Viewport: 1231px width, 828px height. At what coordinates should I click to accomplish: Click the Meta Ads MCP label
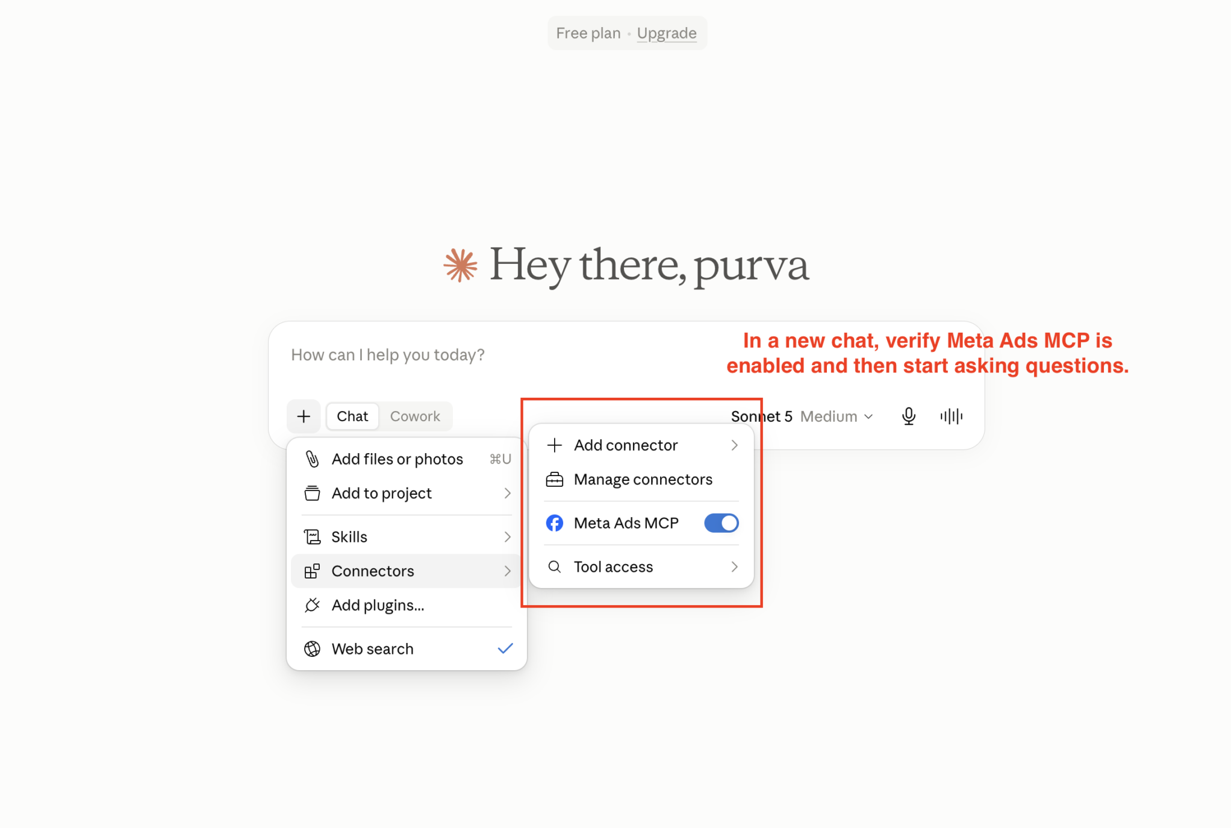tap(626, 523)
